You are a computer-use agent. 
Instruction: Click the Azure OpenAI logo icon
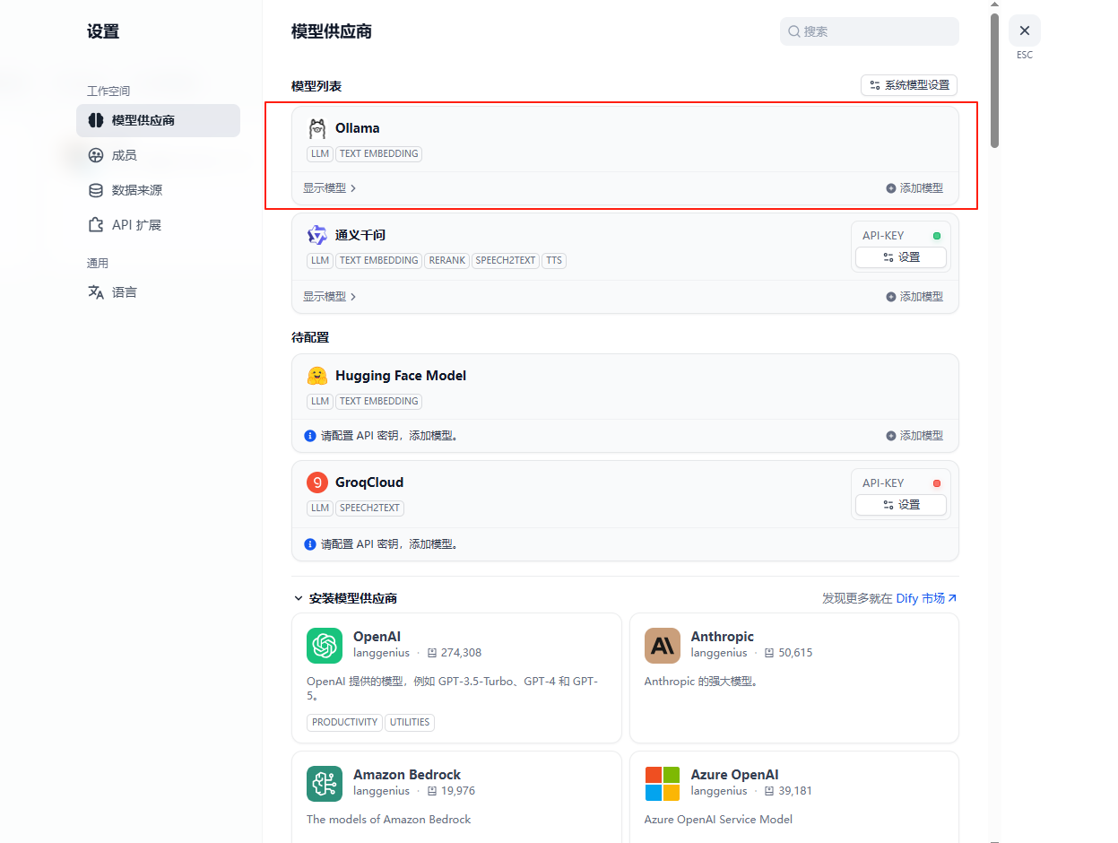662,783
